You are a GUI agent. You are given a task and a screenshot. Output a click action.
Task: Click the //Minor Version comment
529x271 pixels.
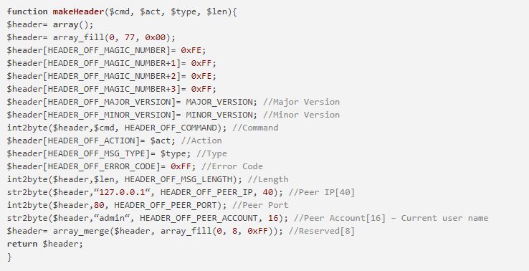[x=301, y=115]
